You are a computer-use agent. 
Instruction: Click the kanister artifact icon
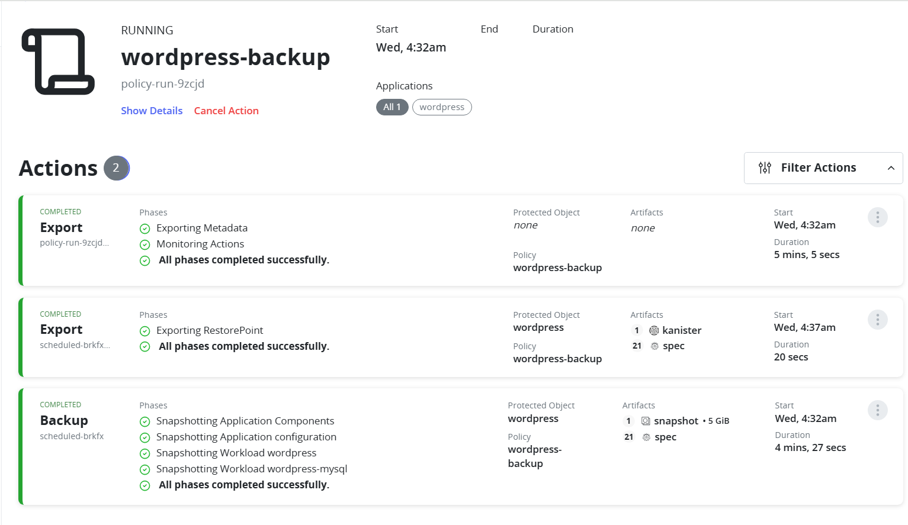(x=654, y=330)
